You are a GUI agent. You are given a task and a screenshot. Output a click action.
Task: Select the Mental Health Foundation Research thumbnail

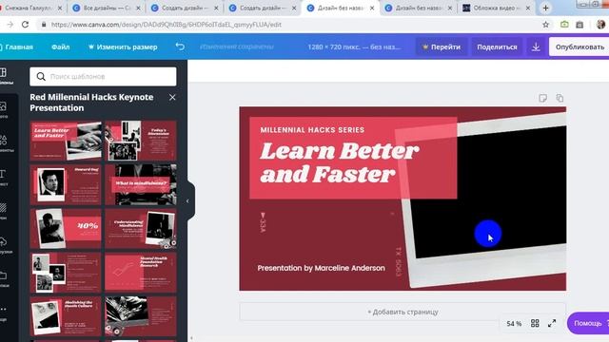(x=141, y=273)
